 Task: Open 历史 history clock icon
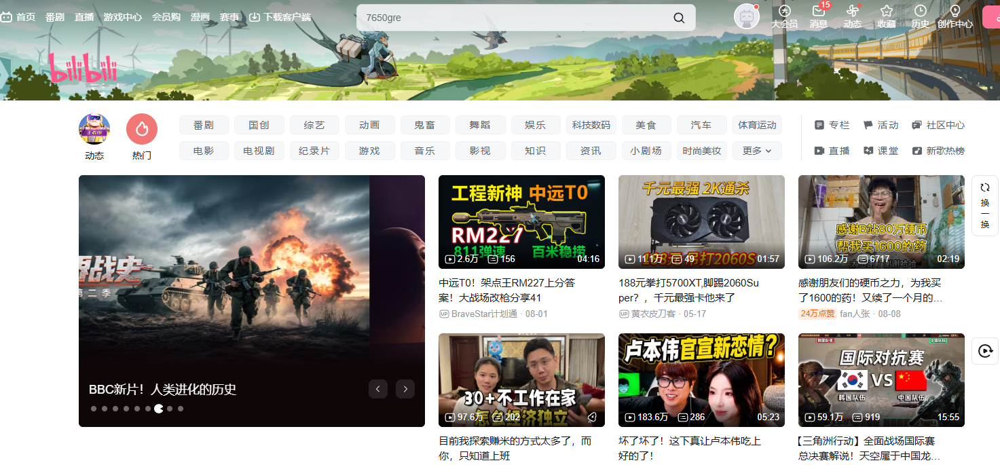pyautogui.click(x=921, y=17)
